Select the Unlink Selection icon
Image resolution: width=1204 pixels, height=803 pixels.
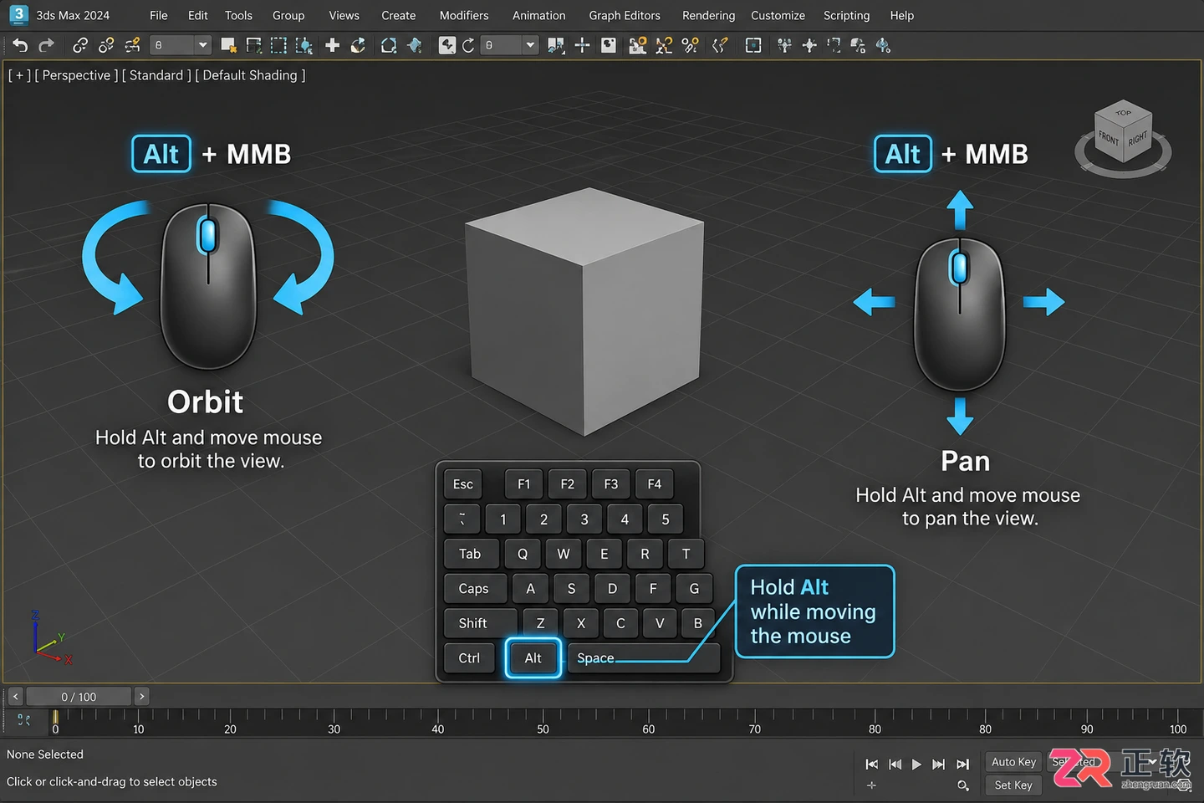(x=106, y=45)
